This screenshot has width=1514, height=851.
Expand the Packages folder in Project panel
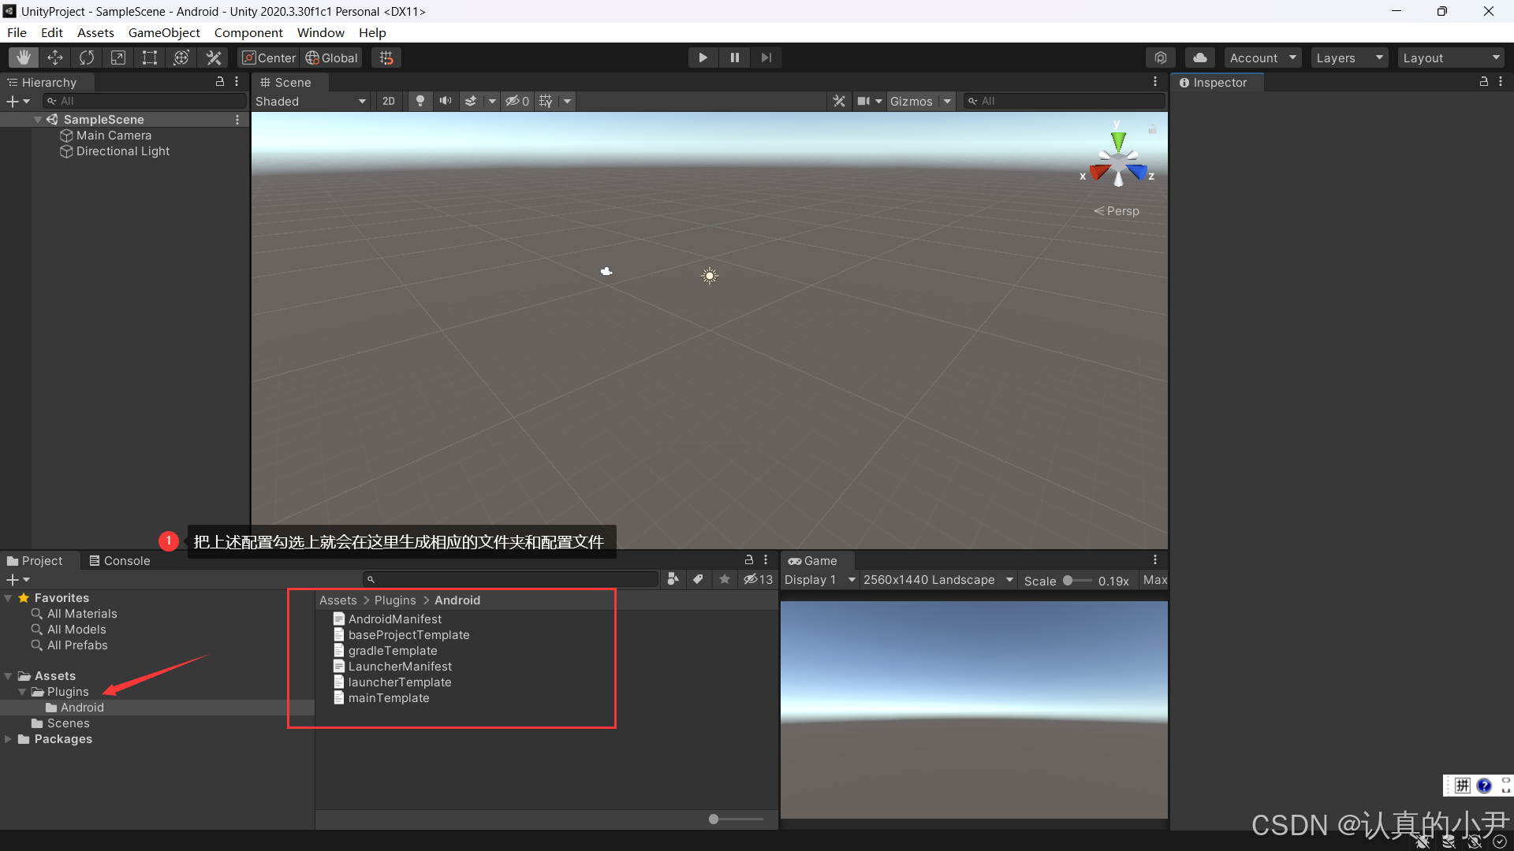(9, 739)
